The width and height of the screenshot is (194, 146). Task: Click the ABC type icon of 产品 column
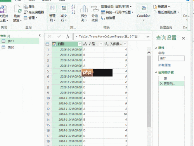coord(85,44)
